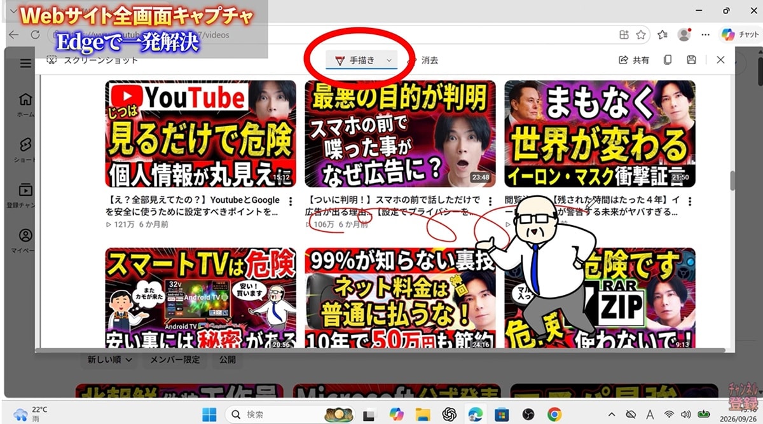Click the title 【え？全部見えてたの？】YoutubeとGoogle
Screen dimensions: 763x424
coord(193,206)
